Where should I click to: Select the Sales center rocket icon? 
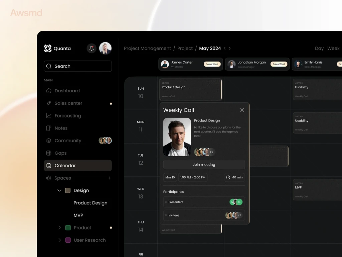(x=49, y=103)
